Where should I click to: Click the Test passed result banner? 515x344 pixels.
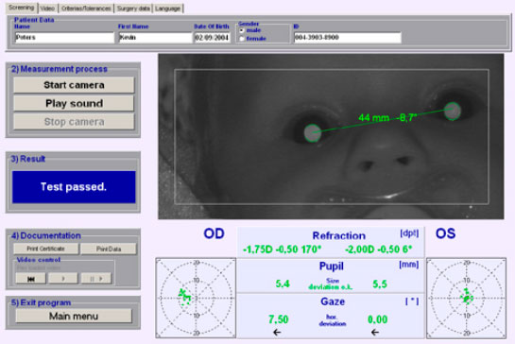(74, 186)
